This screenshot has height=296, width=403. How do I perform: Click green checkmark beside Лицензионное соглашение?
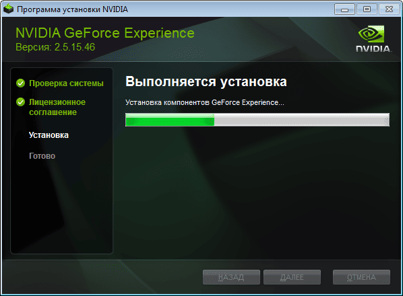(21, 102)
